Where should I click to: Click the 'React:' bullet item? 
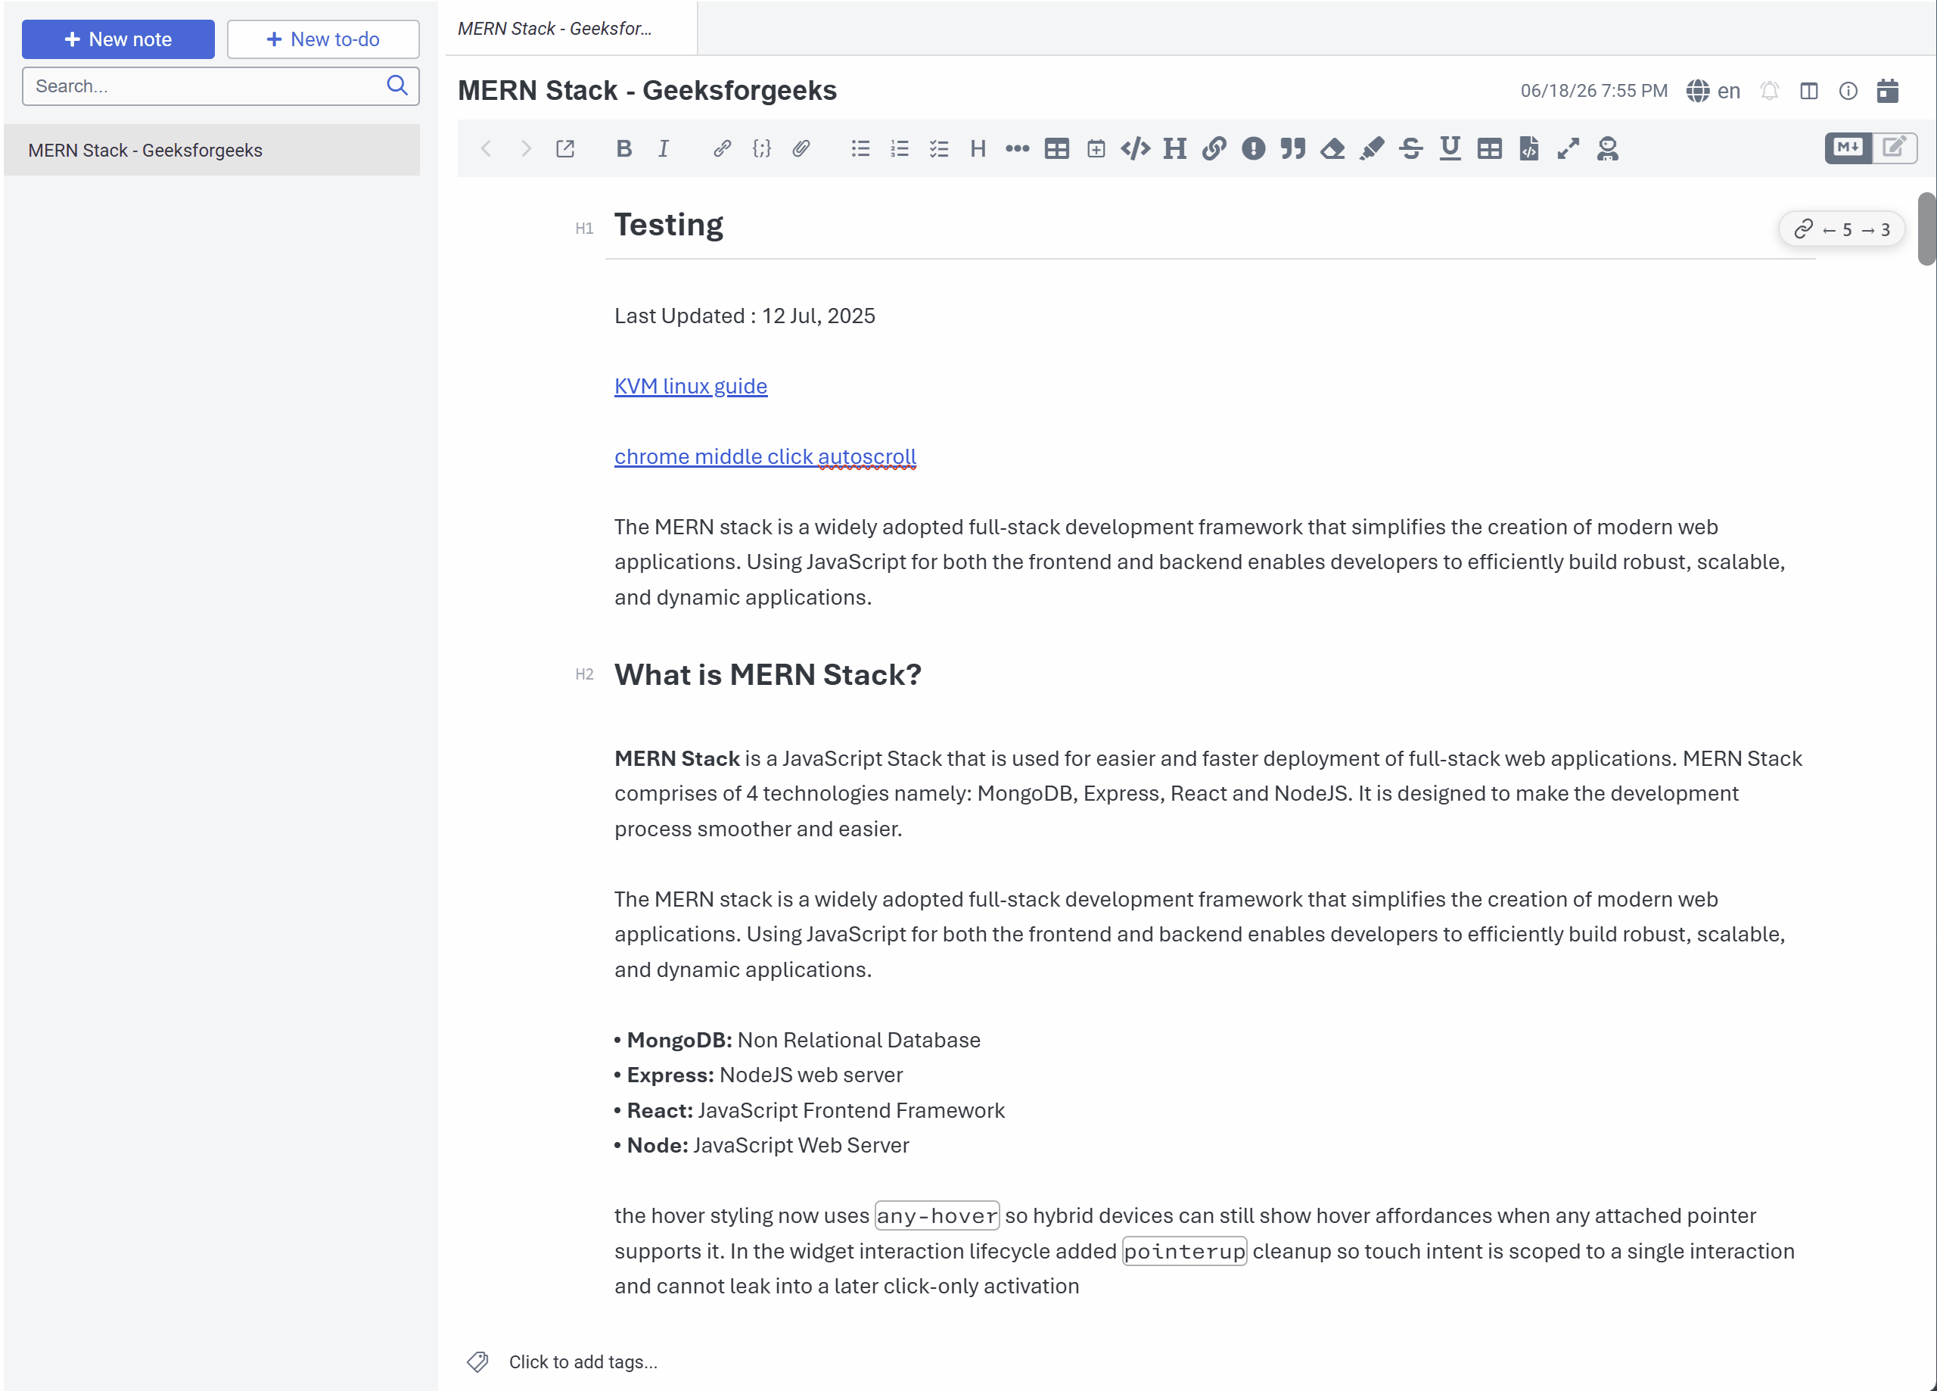pos(809,1110)
